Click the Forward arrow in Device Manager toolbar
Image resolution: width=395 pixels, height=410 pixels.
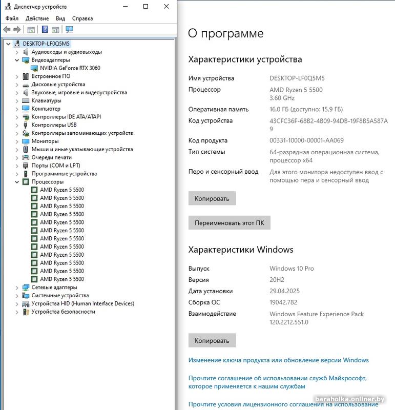pyautogui.click(x=17, y=30)
